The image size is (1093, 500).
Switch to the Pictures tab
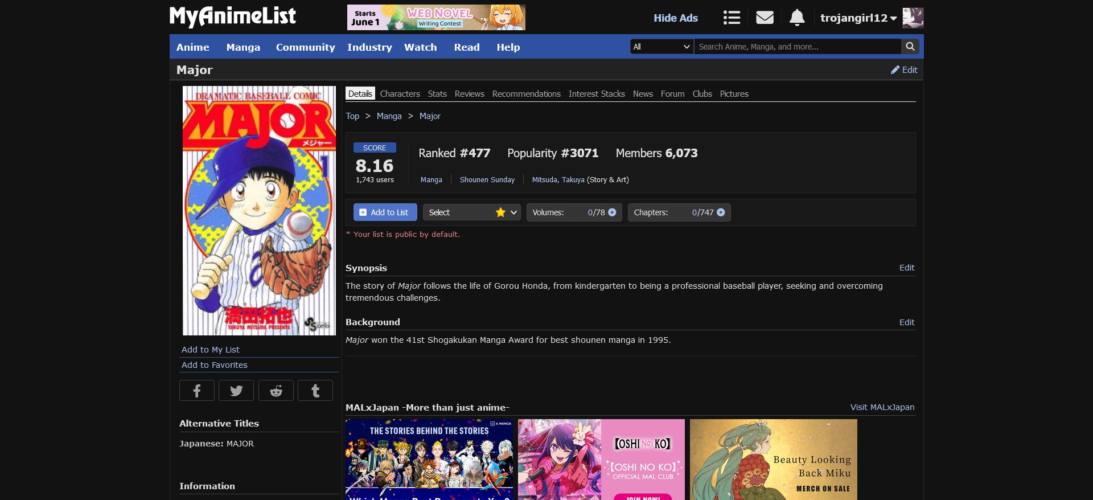pyautogui.click(x=734, y=94)
